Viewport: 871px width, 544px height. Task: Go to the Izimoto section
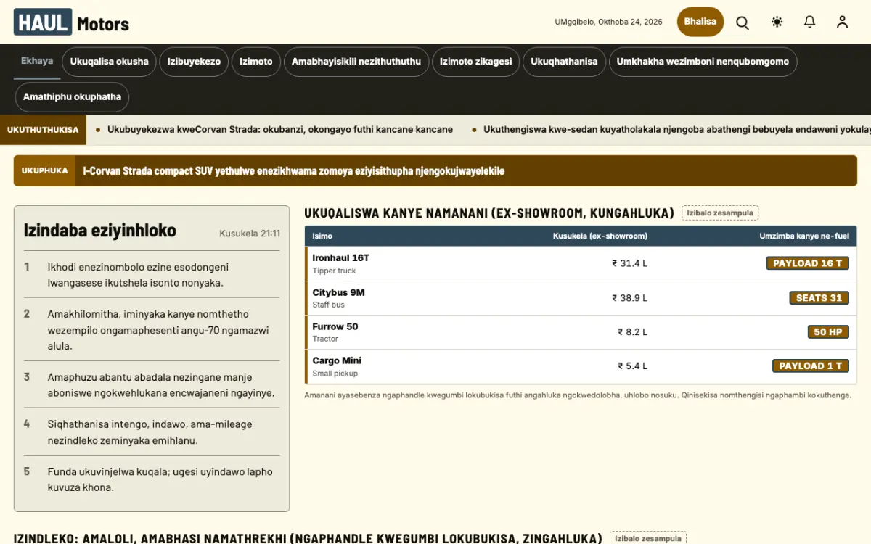[256, 62]
